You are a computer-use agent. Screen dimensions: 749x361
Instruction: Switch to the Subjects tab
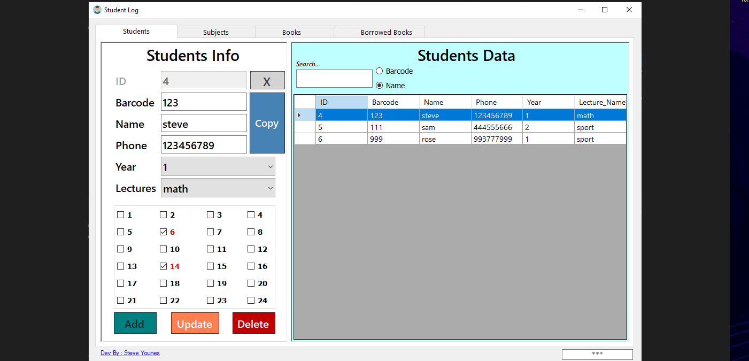pyautogui.click(x=216, y=32)
